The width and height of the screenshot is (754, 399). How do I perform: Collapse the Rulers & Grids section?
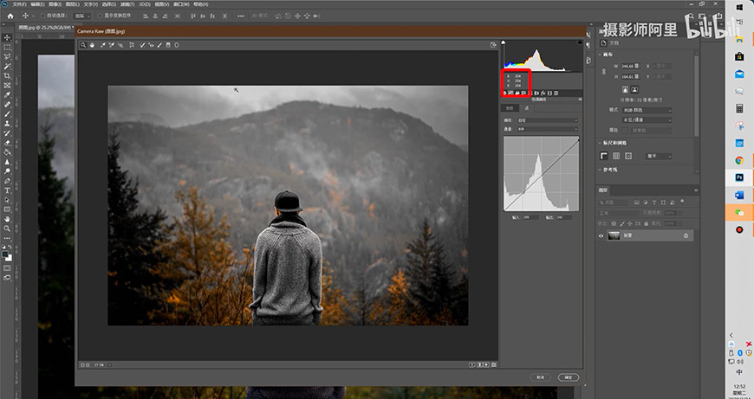pyautogui.click(x=600, y=143)
